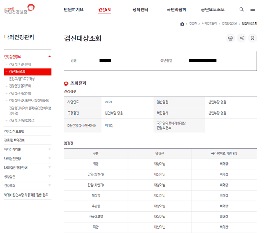This screenshot has height=233, width=268.
Task: Open 문진표/평가도구 작성 in sidebar
Action: (22, 79)
